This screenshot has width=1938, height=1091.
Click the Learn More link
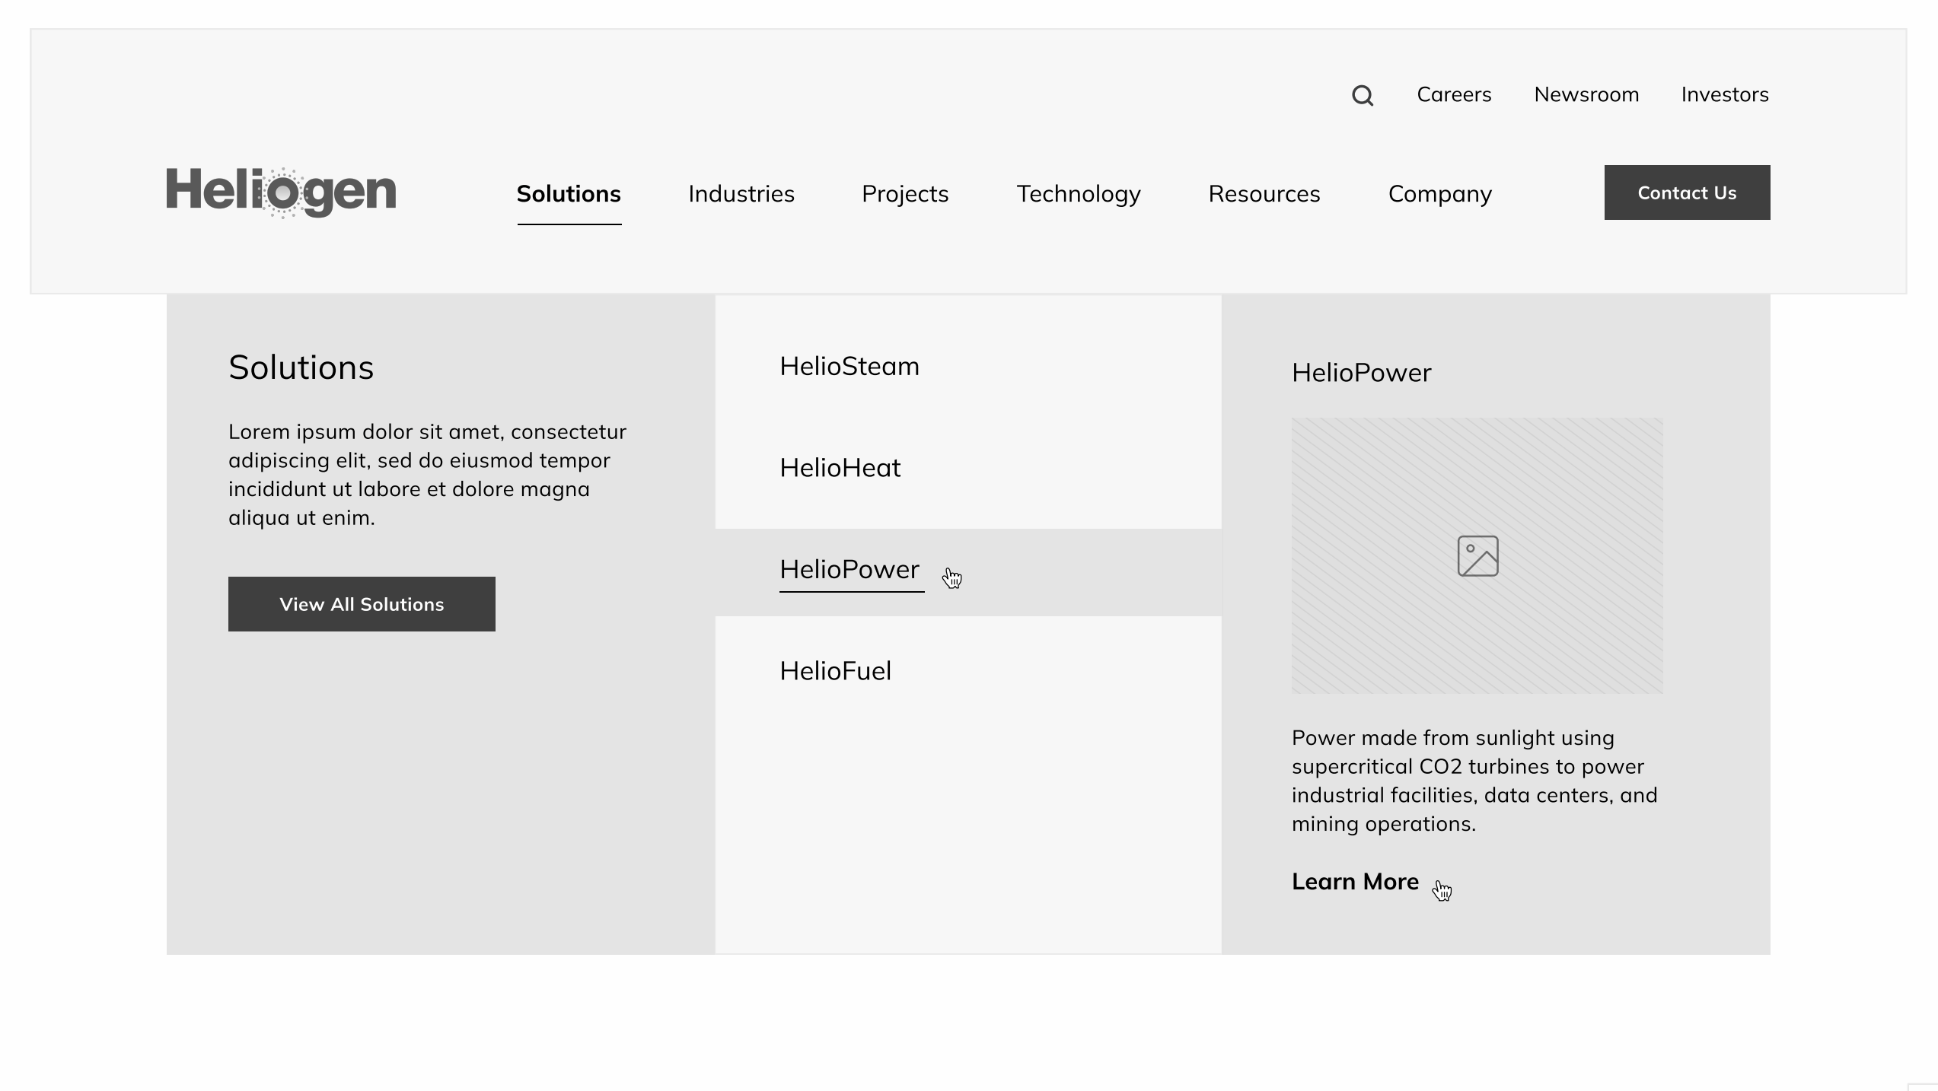pyautogui.click(x=1354, y=882)
